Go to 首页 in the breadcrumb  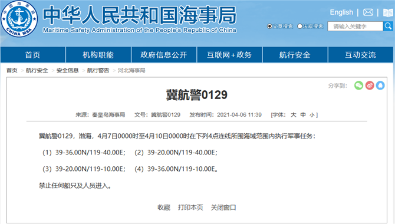[x=12, y=70]
